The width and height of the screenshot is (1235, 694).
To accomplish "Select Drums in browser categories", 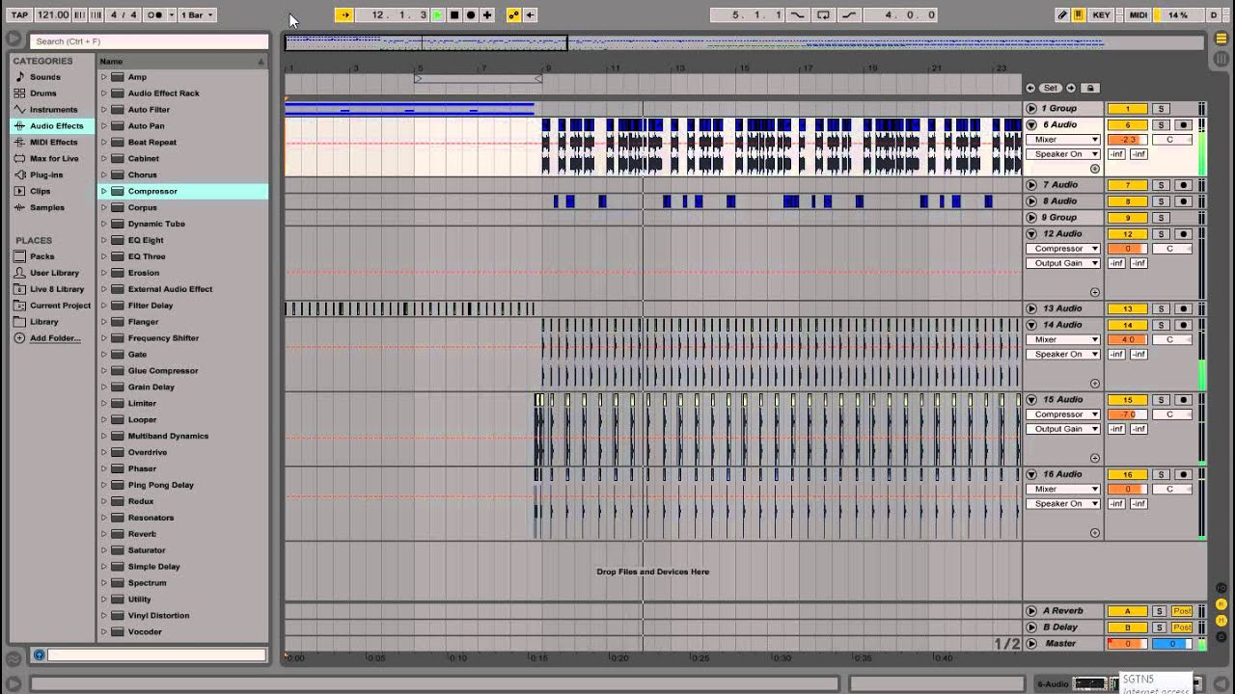I will 42,93.
